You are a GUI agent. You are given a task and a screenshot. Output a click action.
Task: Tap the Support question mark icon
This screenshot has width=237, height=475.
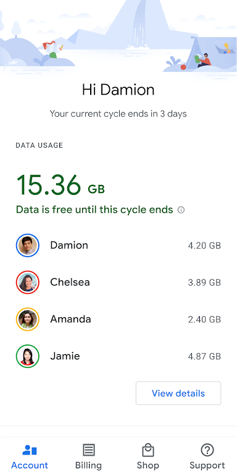(x=207, y=450)
